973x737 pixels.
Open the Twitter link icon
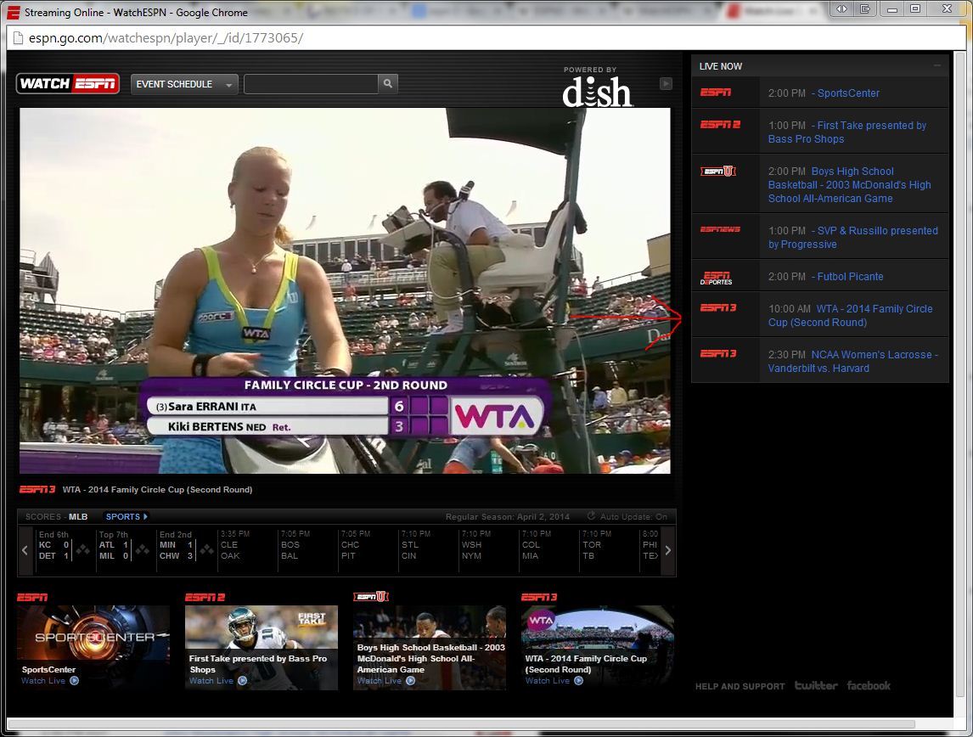coord(816,685)
